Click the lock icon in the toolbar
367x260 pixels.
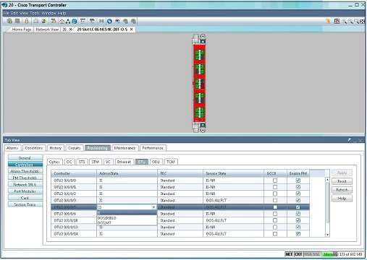(27, 21)
